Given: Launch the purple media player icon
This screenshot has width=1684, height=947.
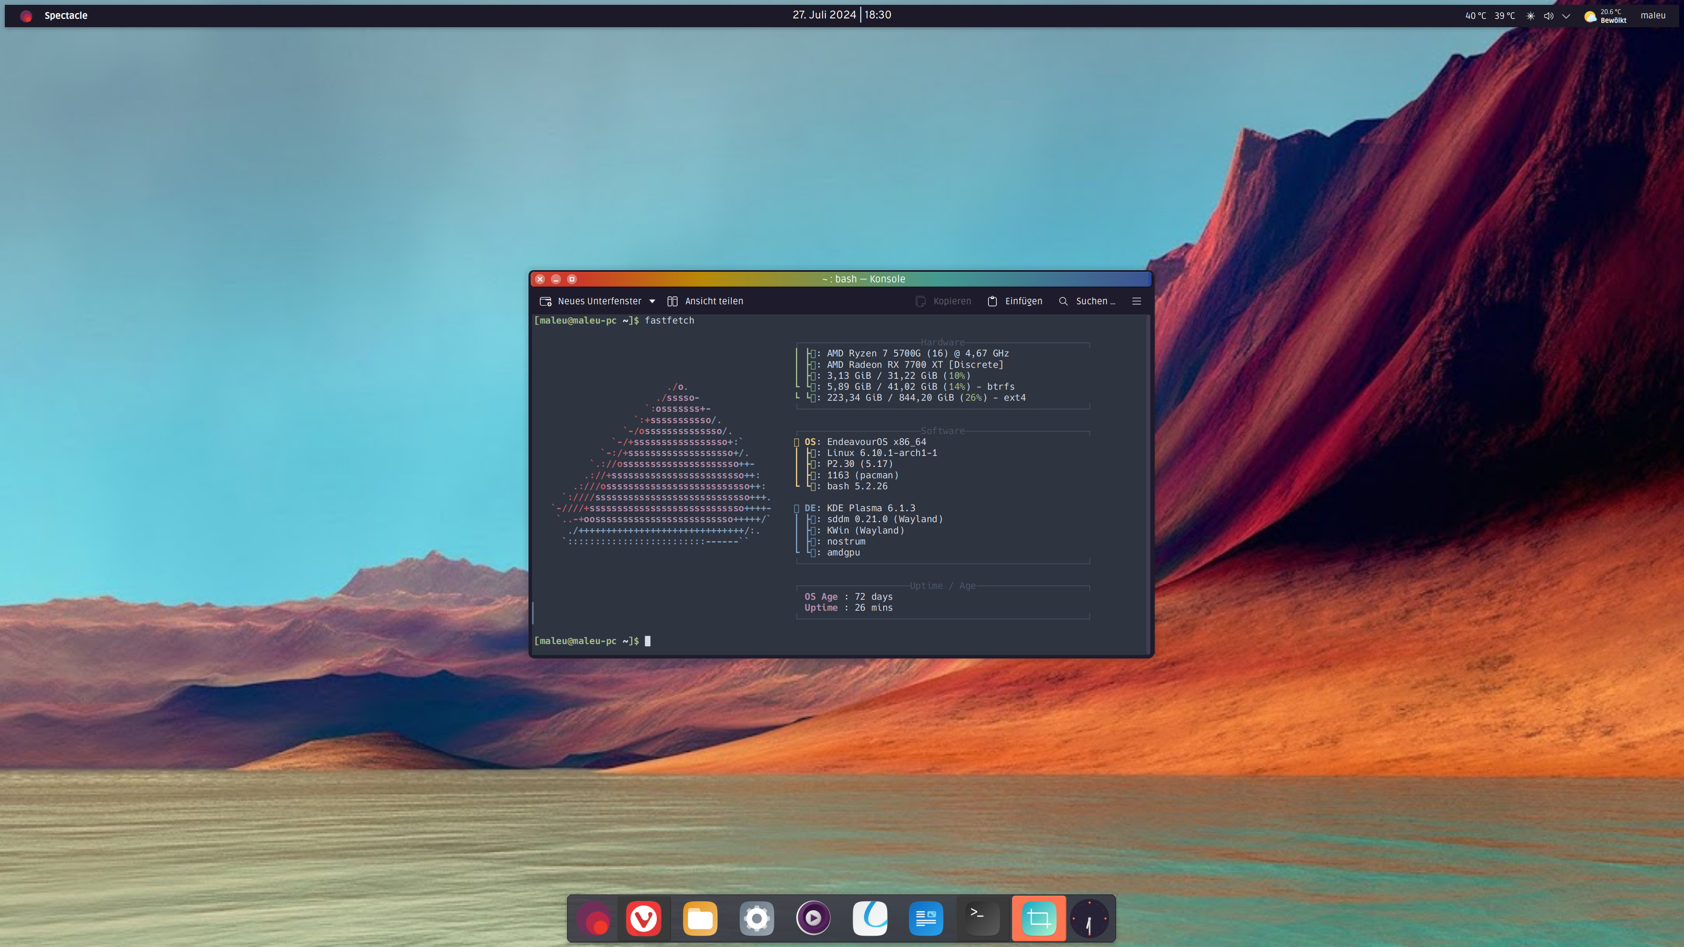Looking at the screenshot, I should pyautogui.click(x=813, y=919).
